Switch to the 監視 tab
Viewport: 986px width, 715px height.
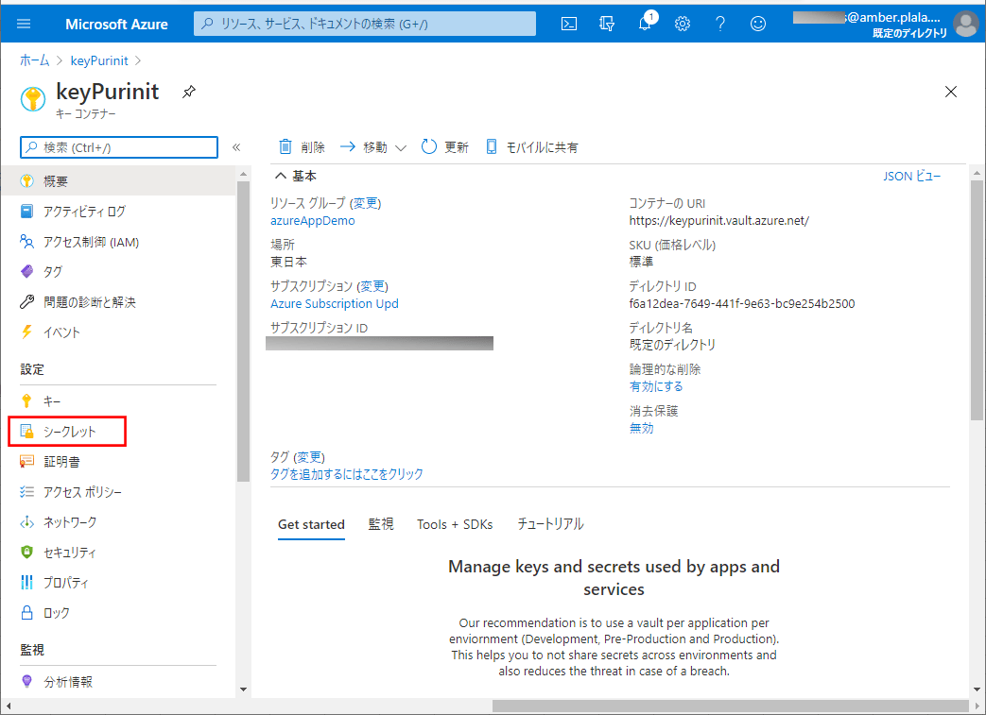click(381, 524)
